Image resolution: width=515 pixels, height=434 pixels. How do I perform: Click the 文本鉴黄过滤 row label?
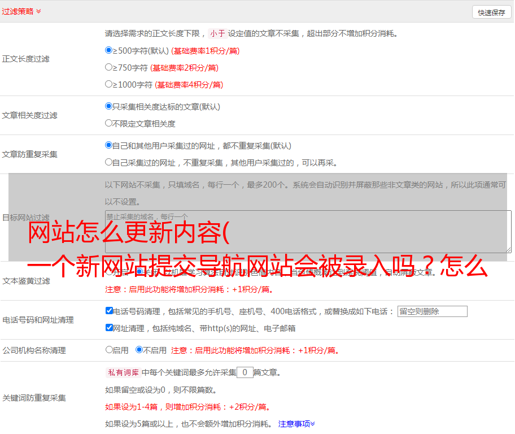(x=27, y=281)
